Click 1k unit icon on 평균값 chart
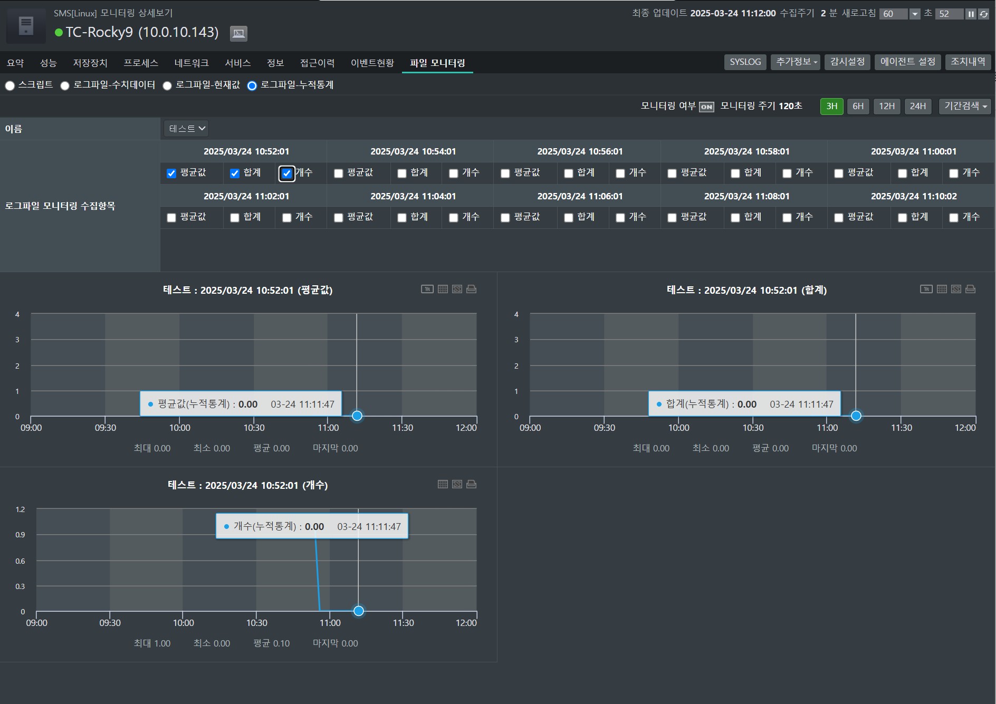 coord(427,289)
